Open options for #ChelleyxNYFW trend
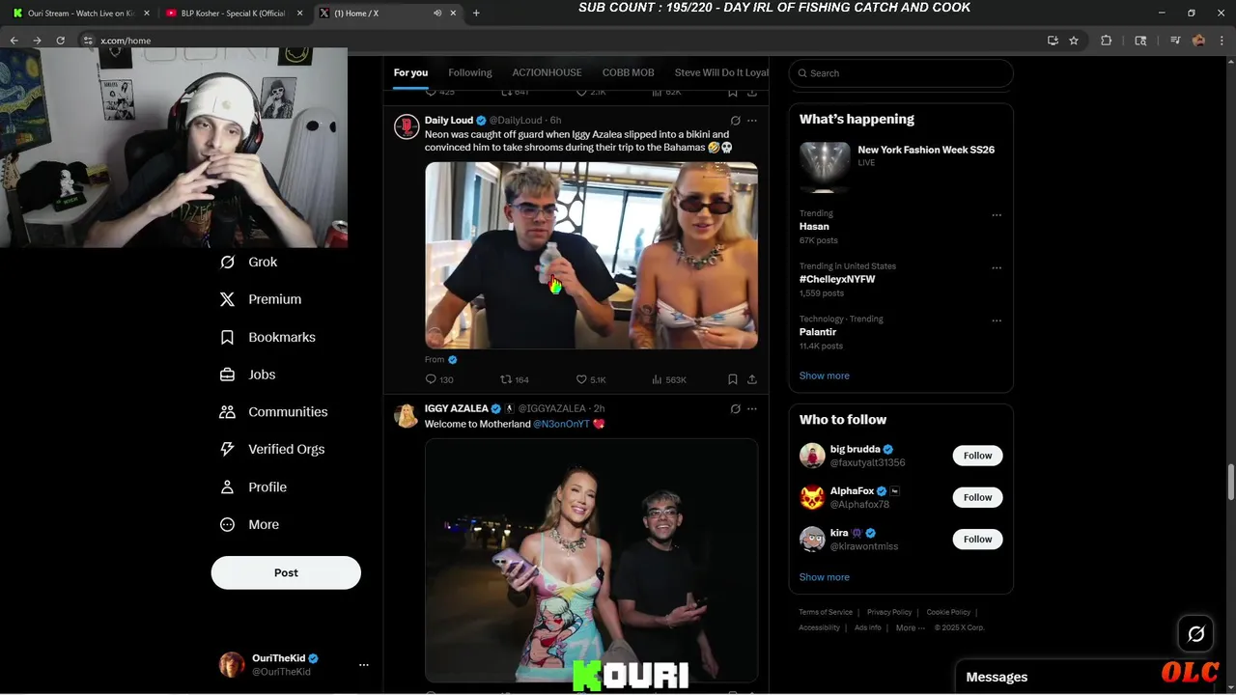Viewport: 1236px width, 695px height. (x=997, y=267)
